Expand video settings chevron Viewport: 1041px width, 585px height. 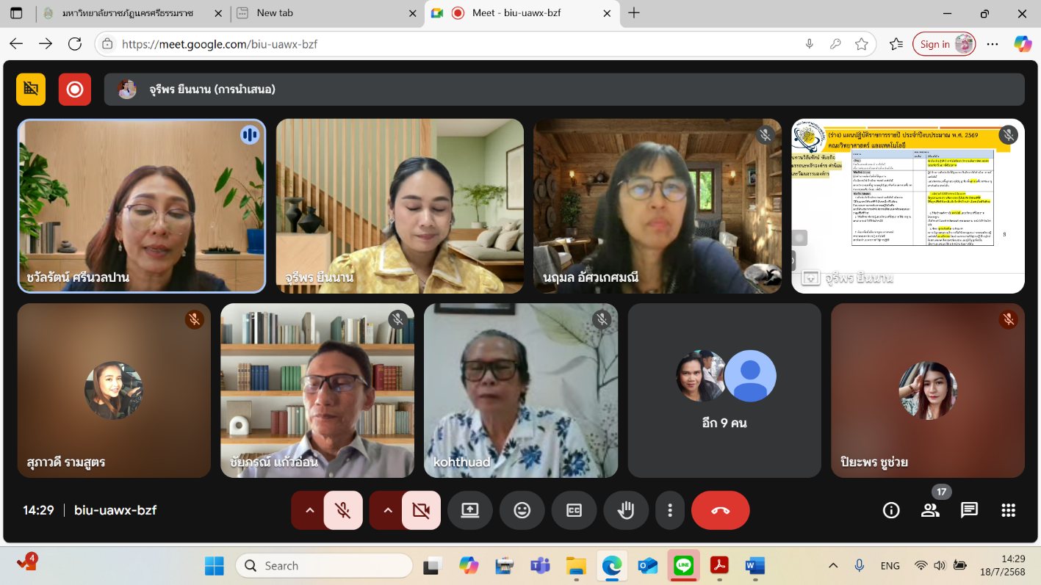pos(388,510)
